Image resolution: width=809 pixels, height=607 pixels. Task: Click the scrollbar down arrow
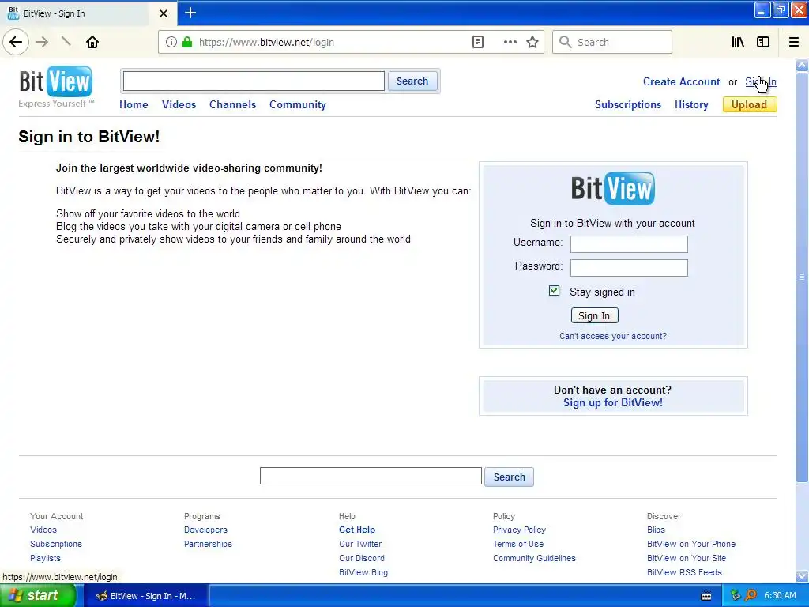pyautogui.click(x=802, y=576)
